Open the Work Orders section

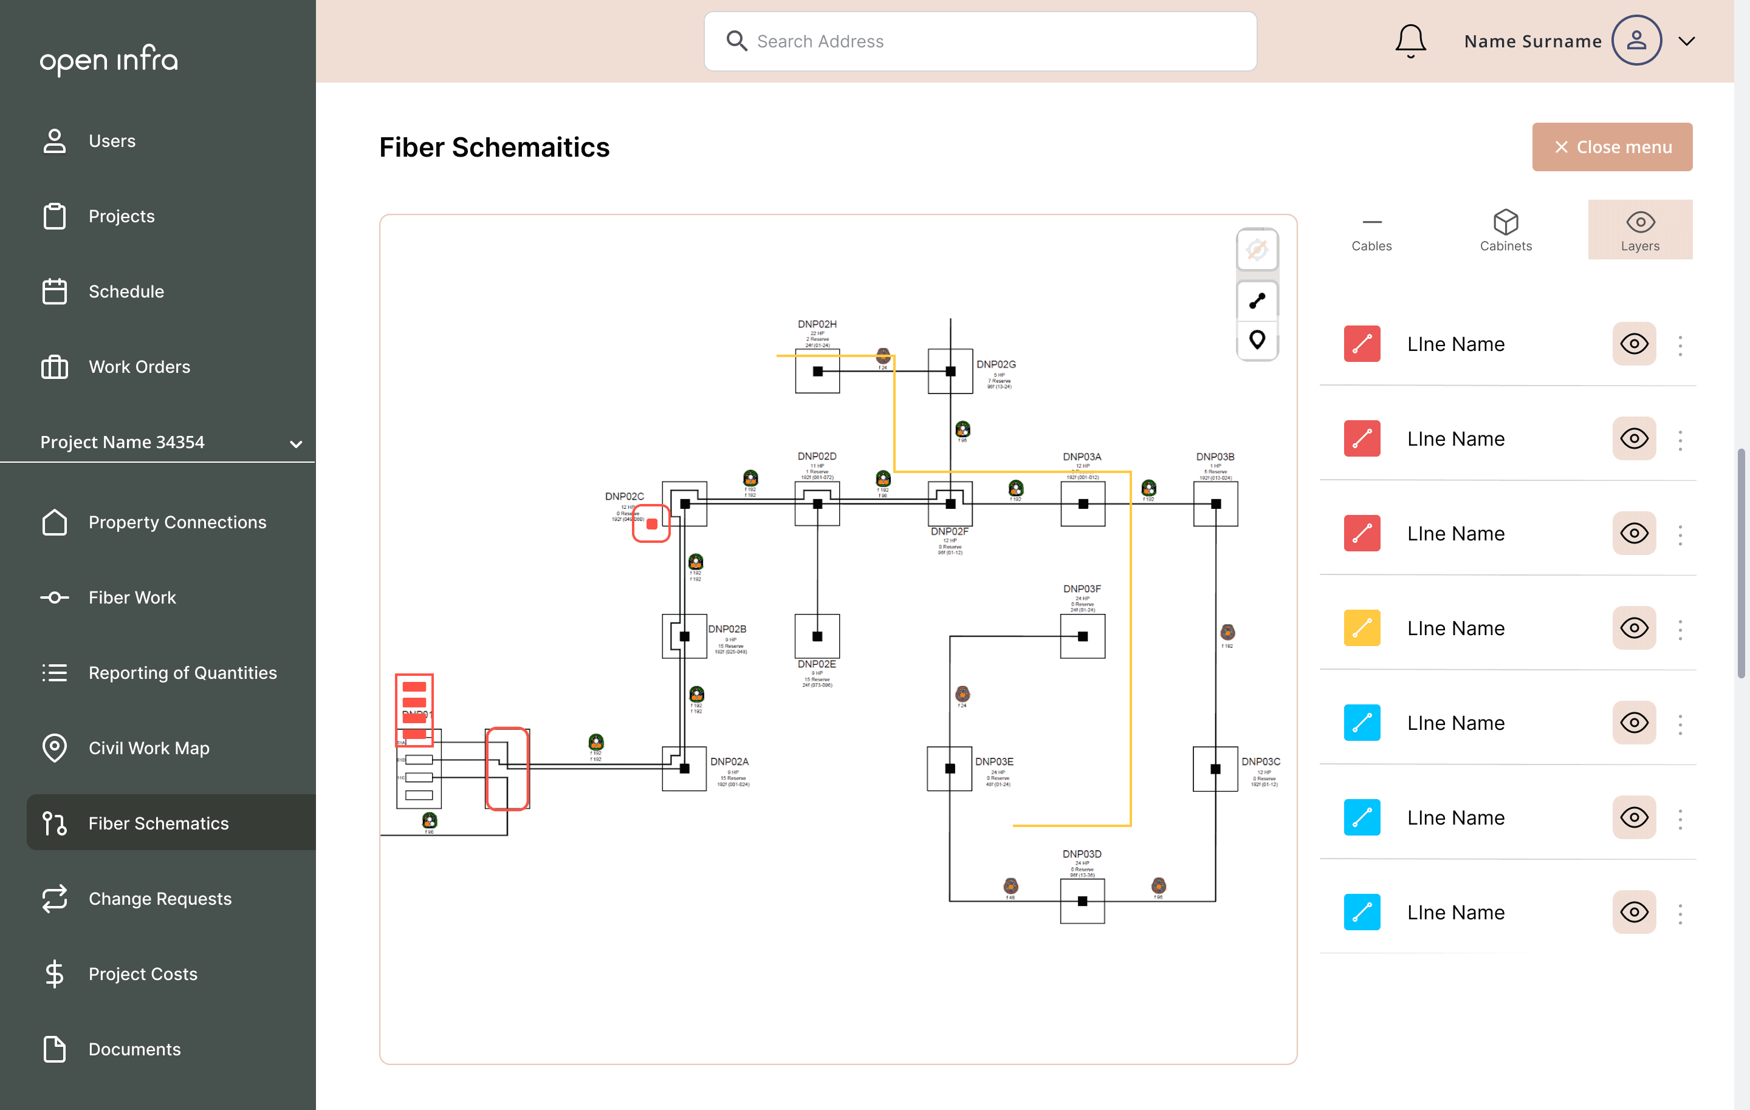click(139, 366)
